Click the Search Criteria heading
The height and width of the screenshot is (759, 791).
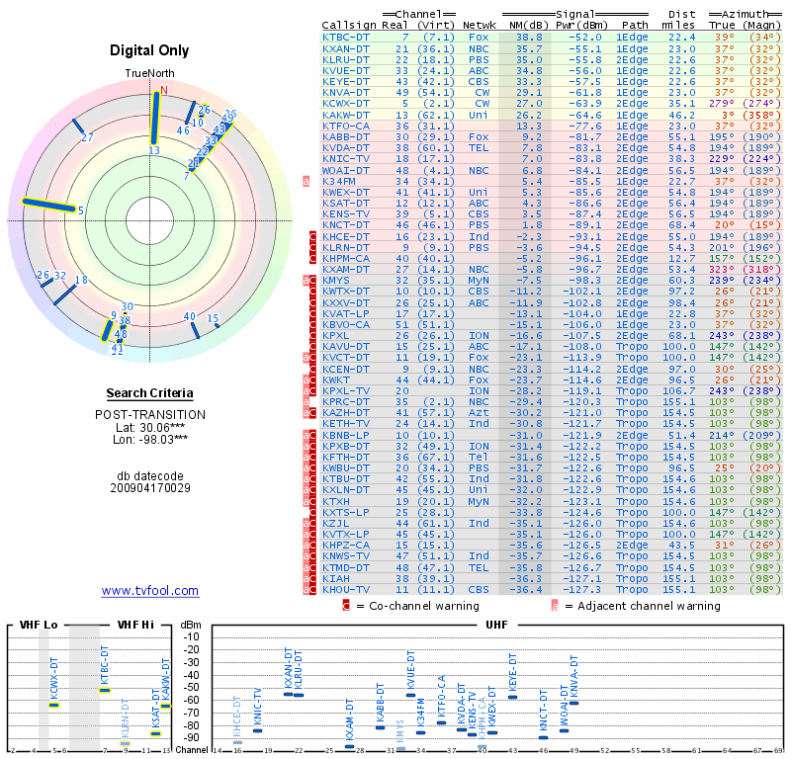pyautogui.click(x=150, y=393)
